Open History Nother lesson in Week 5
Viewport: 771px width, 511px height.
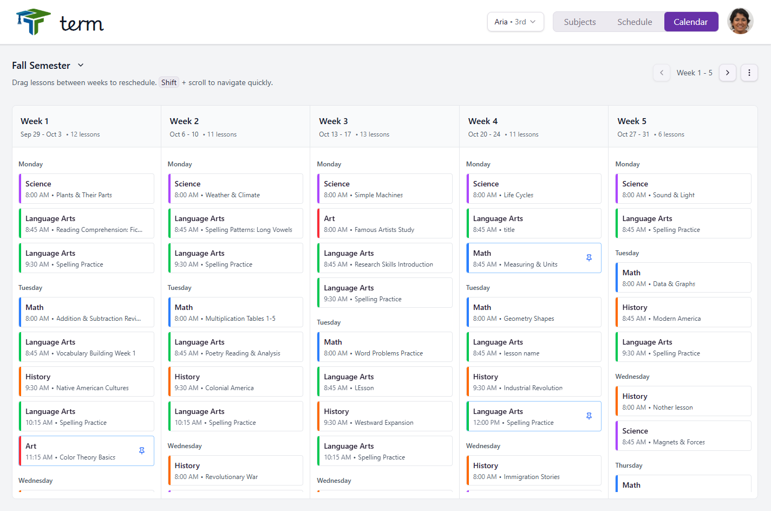pos(683,401)
